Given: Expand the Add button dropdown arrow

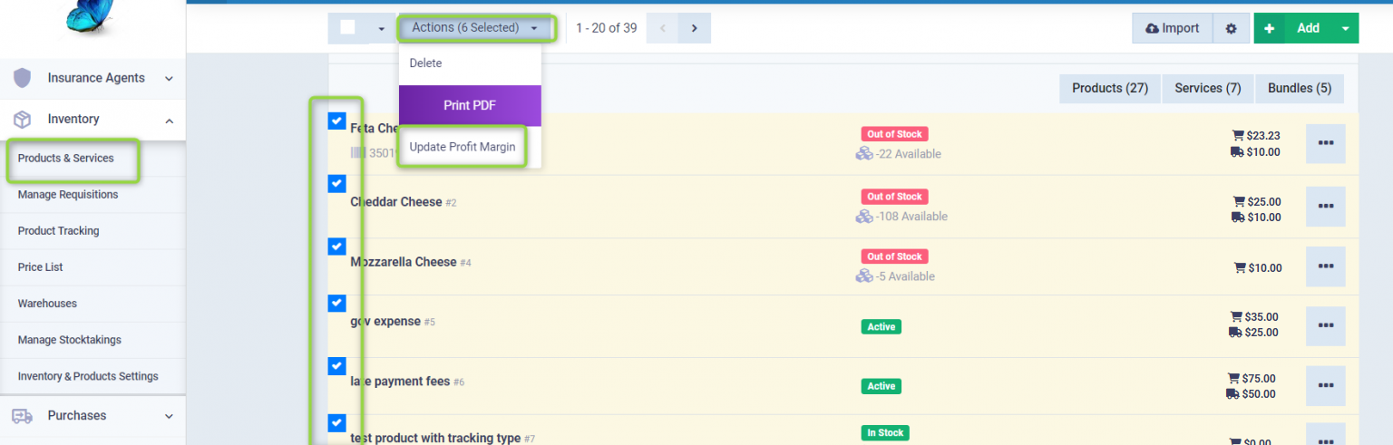Looking at the screenshot, I should (1344, 29).
